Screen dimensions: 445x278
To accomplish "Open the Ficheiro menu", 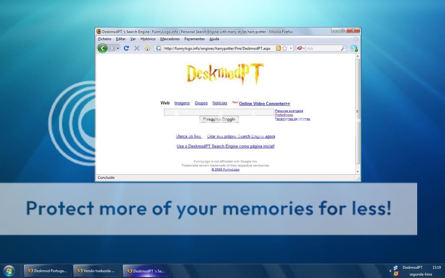I will (105, 39).
